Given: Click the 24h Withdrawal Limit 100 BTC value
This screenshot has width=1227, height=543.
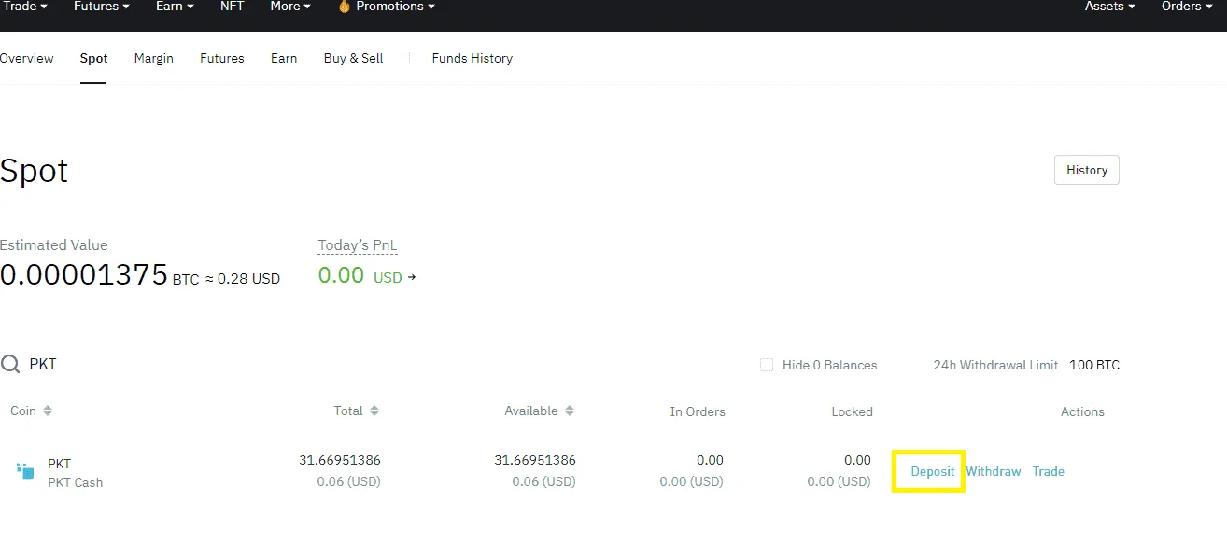Looking at the screenshot, I should tap(1094, 365).
